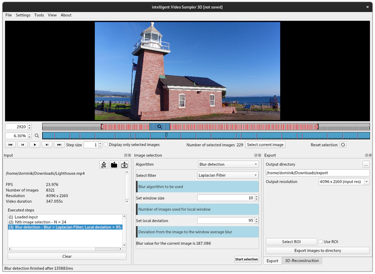The width and height of the screenshot is (375, 274).
Task: Click the frame number 2920 spinner arrows
Action: pos(30,127)
